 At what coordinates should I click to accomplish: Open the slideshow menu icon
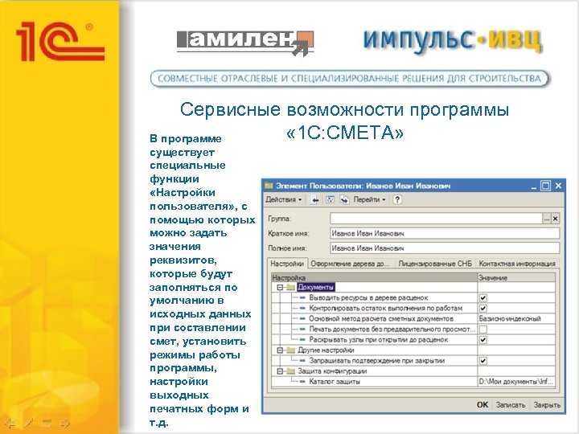[x=47, y=423]
